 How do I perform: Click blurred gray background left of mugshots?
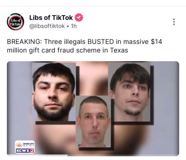(x=19, y=99)
